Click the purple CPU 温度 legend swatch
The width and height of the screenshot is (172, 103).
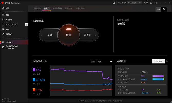click(34, 70)
